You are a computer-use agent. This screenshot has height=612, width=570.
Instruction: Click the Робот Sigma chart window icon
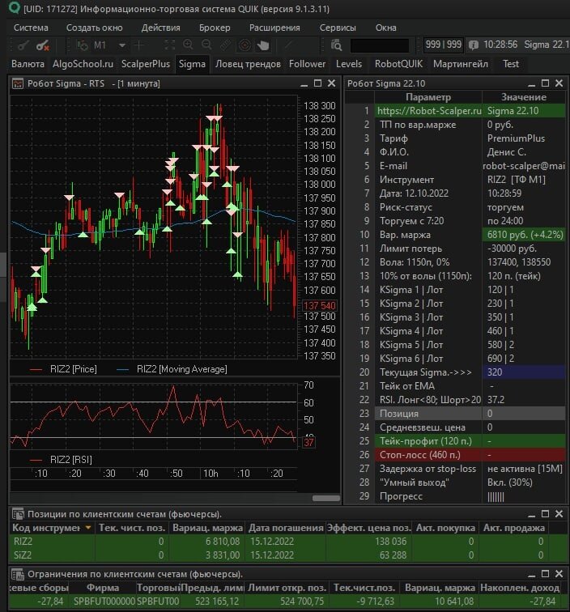point(18,83)
